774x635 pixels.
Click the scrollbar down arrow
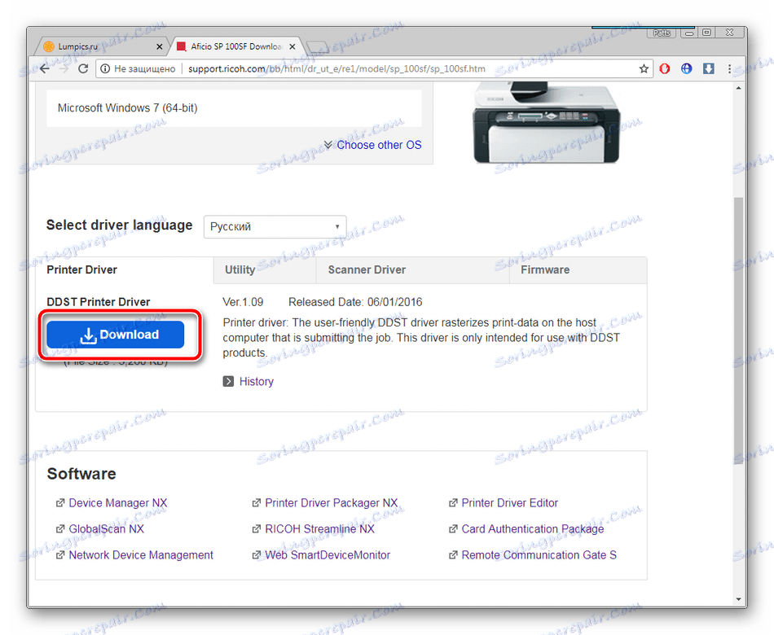738,599
